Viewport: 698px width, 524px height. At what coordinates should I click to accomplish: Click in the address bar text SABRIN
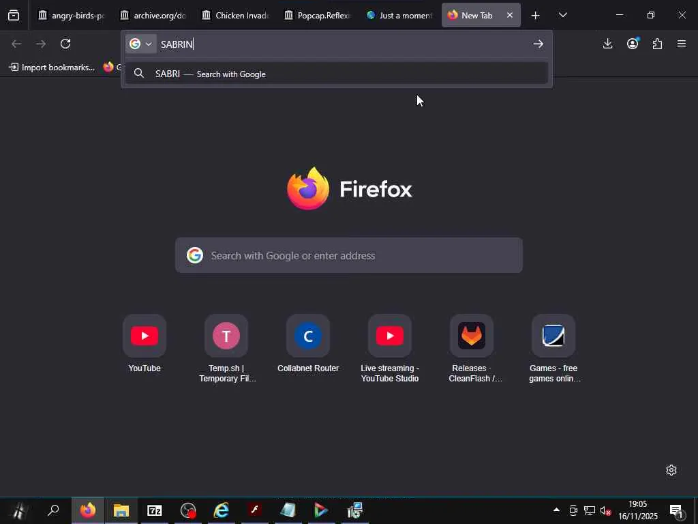[x=177, y=44]
